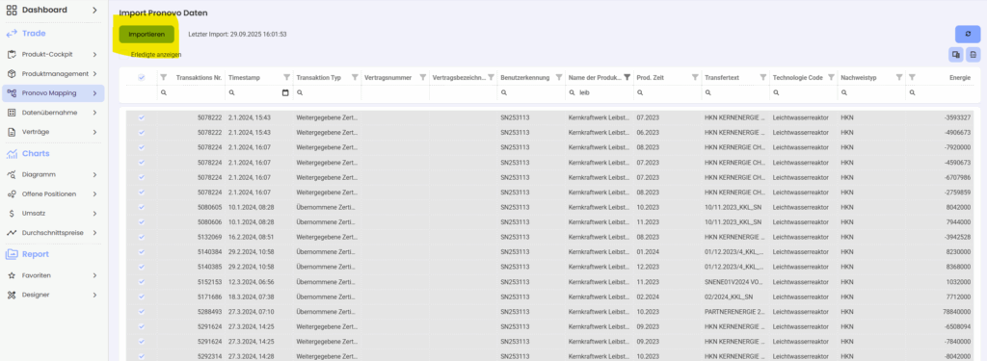The image size is (987, 361).
Task: Toggle checkbox for transaction 5140384 row
Action: [141, 251]
